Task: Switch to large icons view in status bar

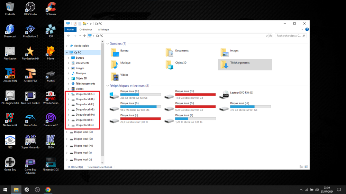Action: 306,167
